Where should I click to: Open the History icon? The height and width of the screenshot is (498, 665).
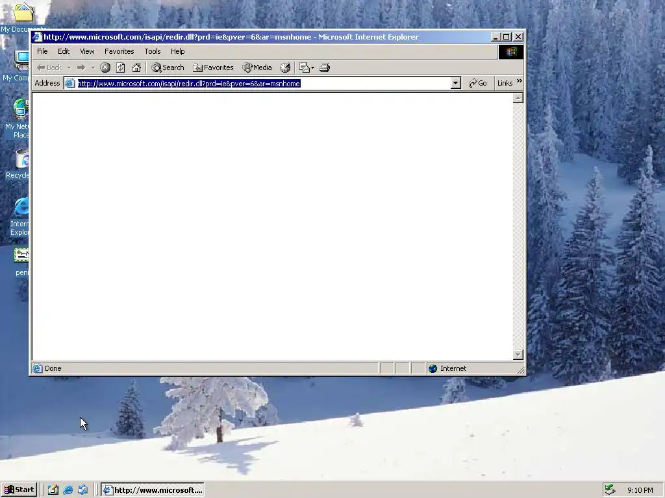285,67
